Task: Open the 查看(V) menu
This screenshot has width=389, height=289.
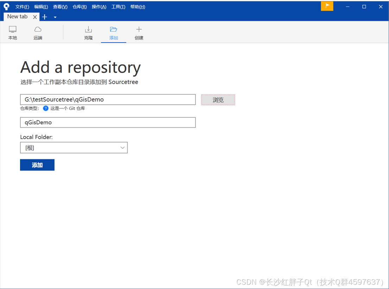Action: pos(60,7)
